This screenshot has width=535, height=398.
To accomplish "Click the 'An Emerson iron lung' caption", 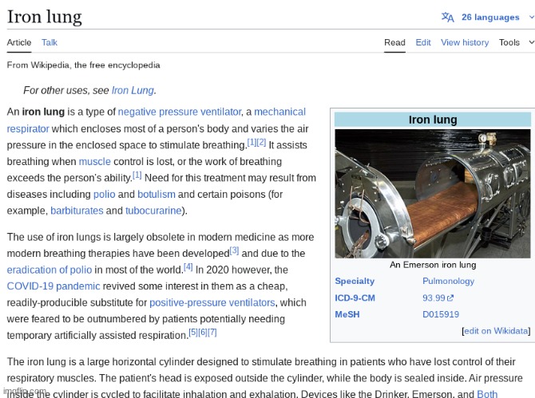I will click(433, 265).
